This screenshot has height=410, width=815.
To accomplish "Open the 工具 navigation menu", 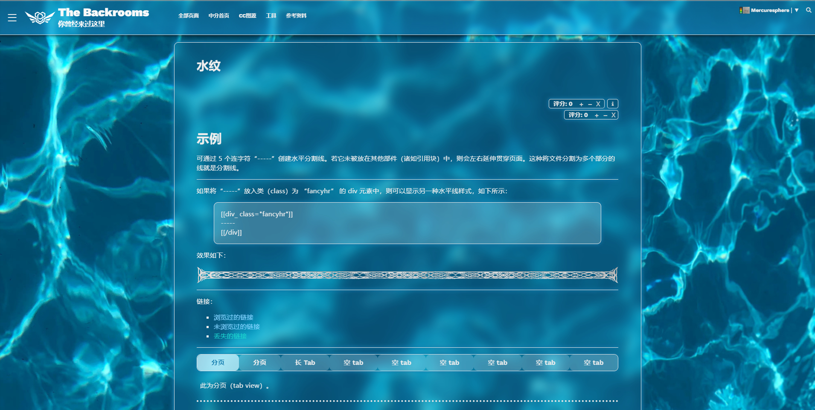I will tap(271, 16).
